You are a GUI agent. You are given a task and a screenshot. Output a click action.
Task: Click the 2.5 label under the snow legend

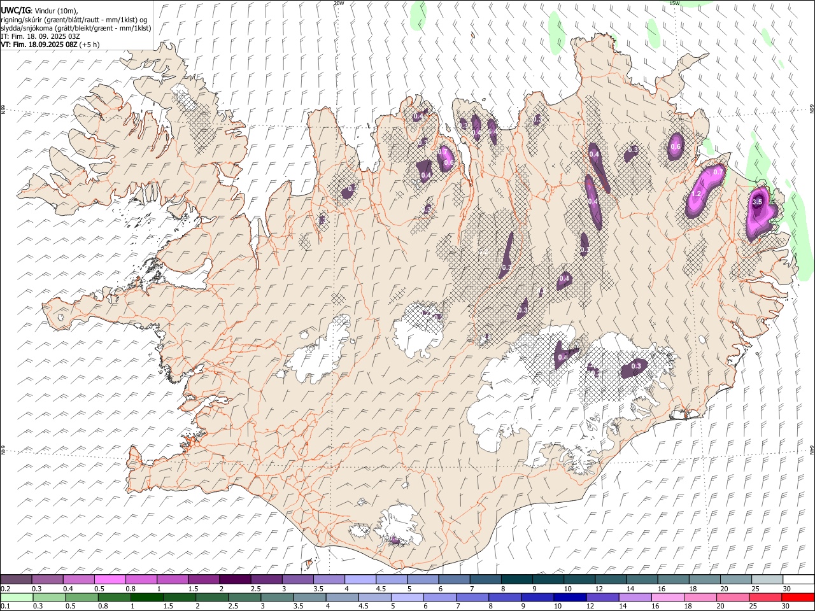click(255, 589)
